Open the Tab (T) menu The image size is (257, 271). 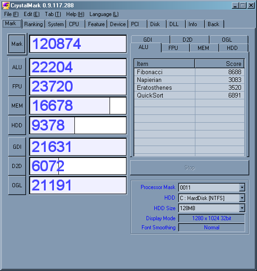[x=53, y=14]
